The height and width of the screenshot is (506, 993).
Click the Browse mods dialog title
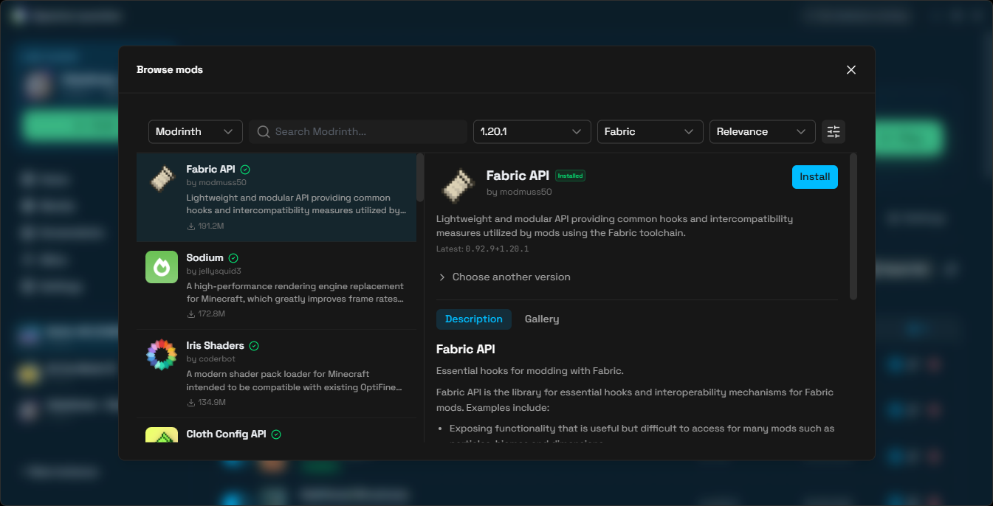170,70
